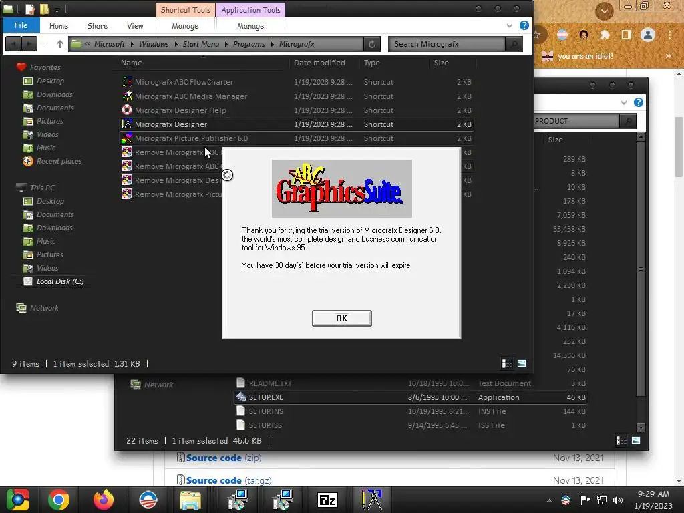This screenshot has width=684, height=513.
Task: Click the search magnifier button in front window
Action: coord(514,44)
